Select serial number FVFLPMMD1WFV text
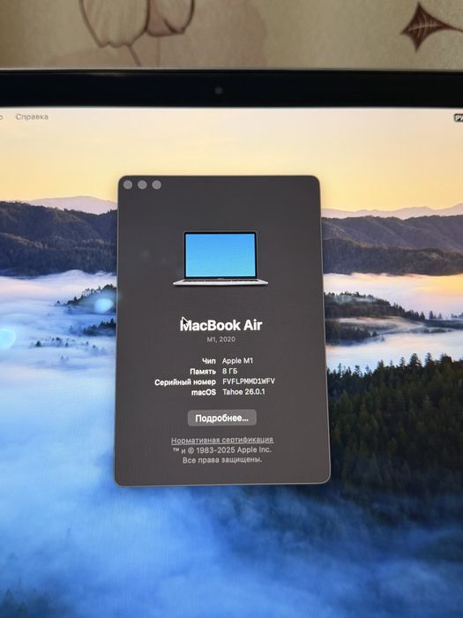463x618 pixels. point(249,381)
